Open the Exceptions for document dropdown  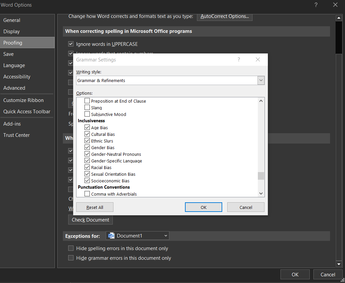point(165,235)
